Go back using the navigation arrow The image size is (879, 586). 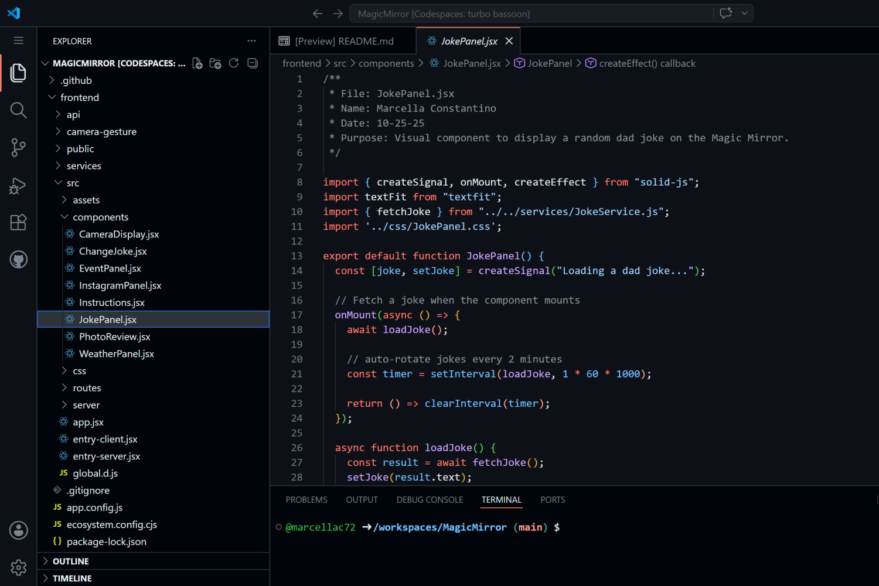click(x=318, y=13)
